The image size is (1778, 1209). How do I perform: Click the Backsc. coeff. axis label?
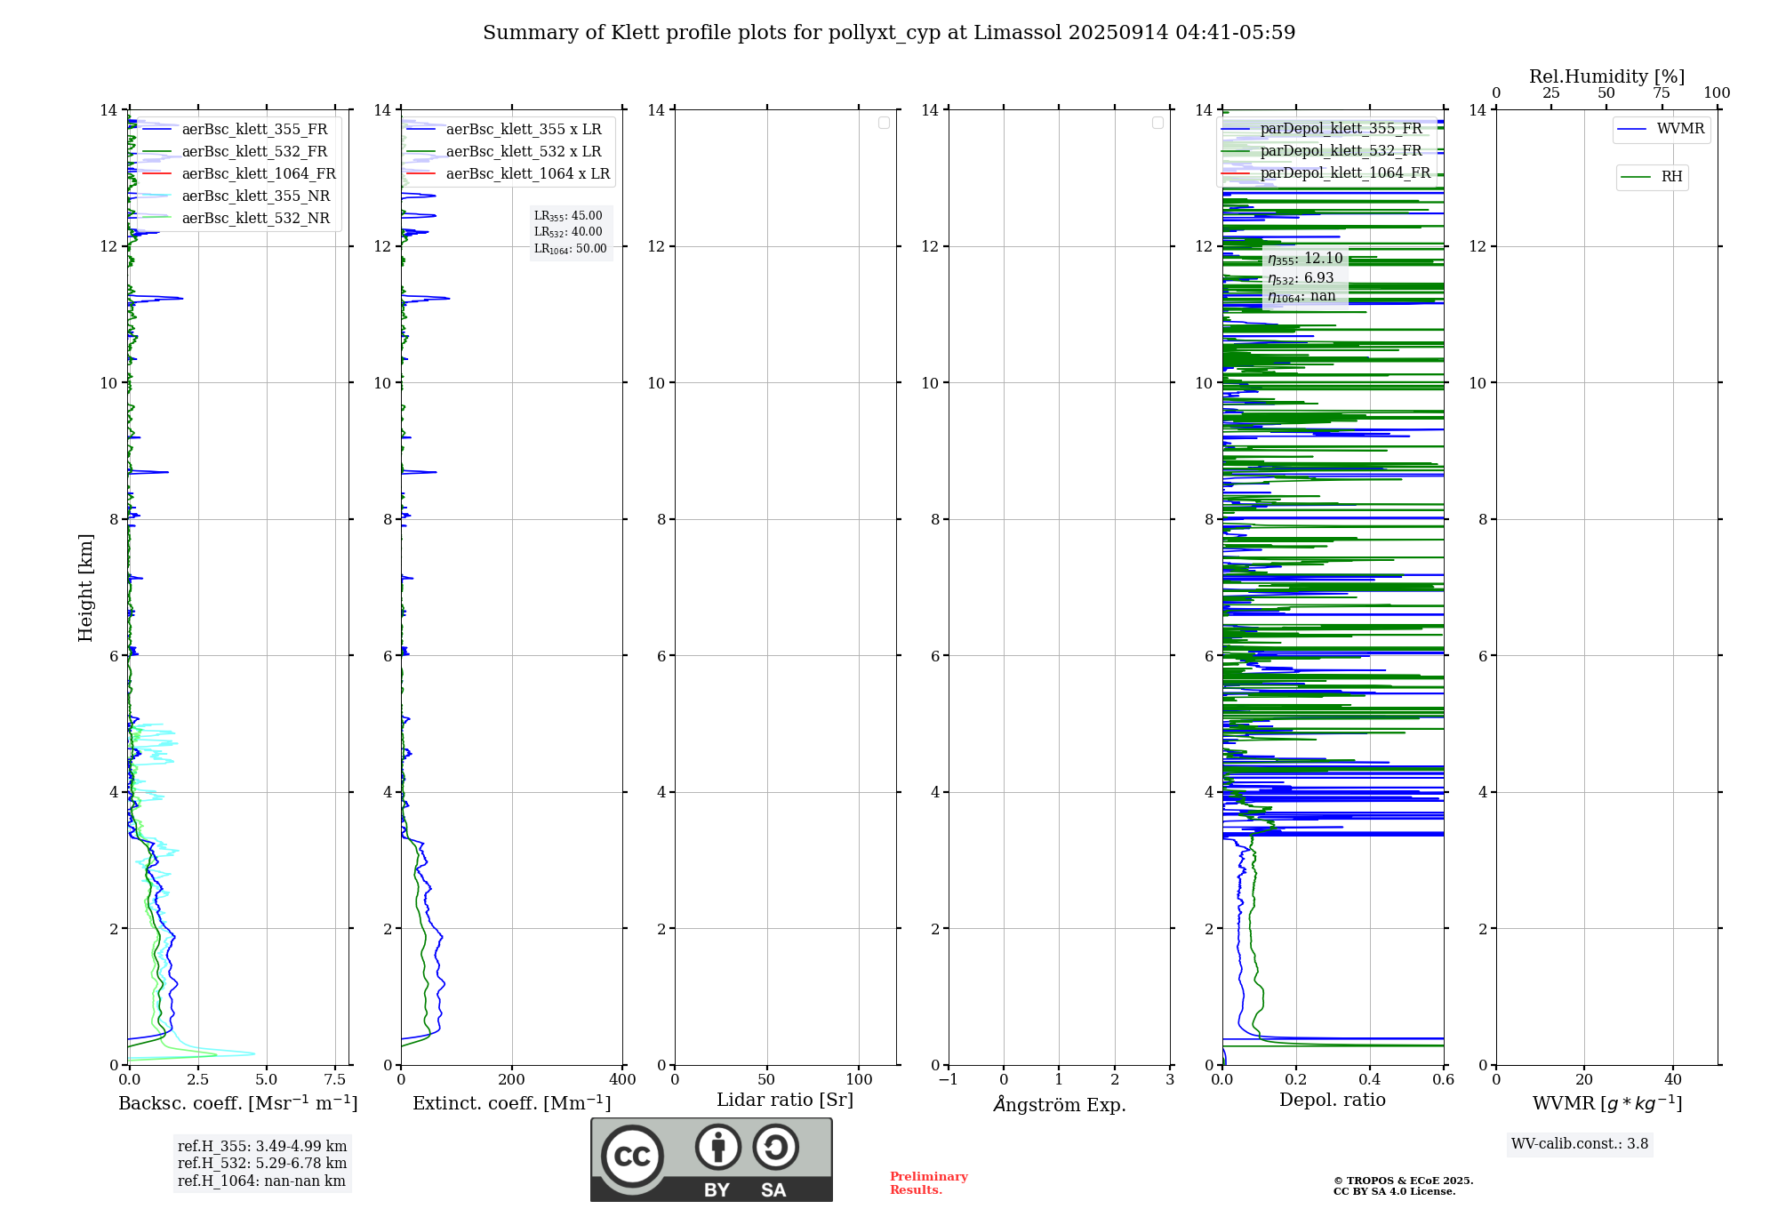[238, 1103]
